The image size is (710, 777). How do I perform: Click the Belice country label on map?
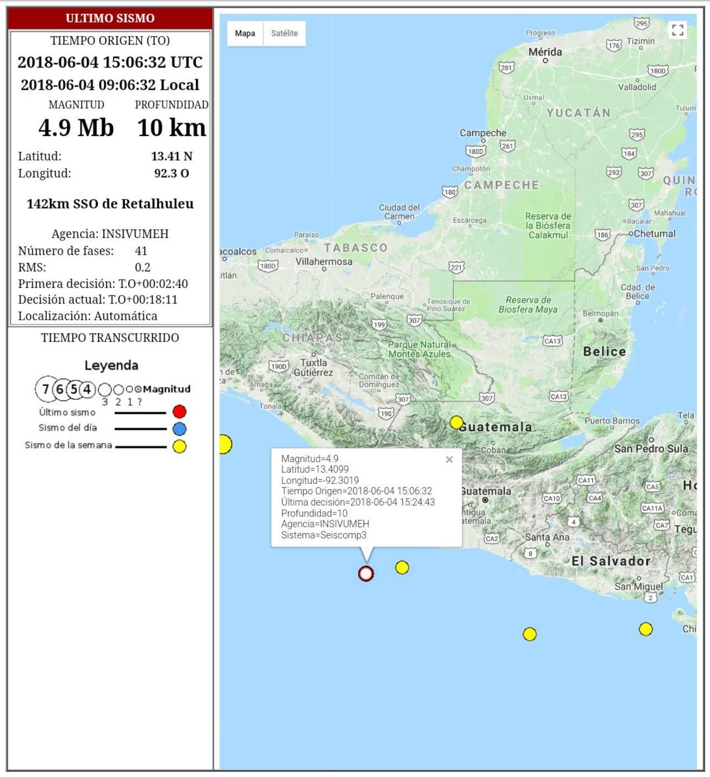pyautogui.click(x=604, y=352)
